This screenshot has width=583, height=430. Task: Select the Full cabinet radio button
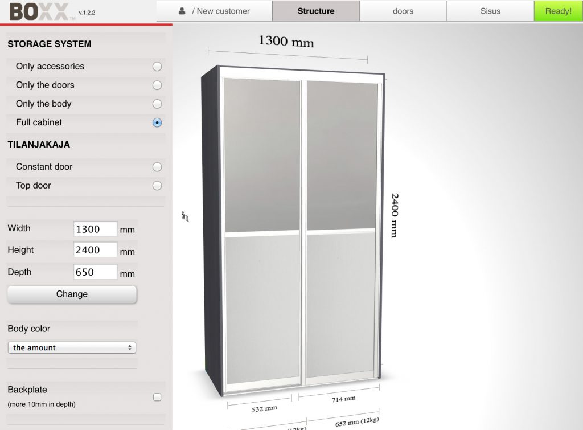point(157,122)
